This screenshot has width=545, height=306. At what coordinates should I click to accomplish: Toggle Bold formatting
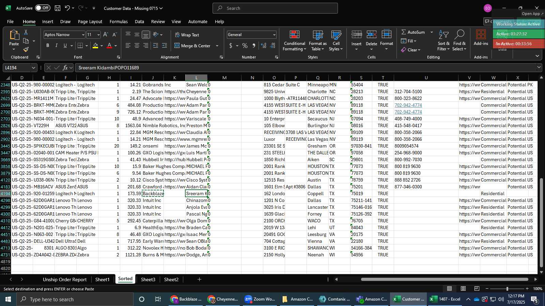click(48, 46)
